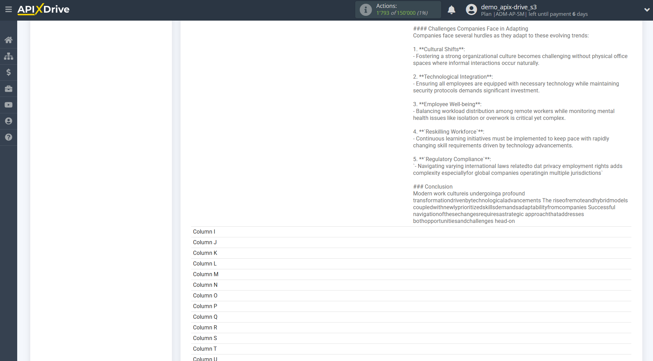Select the connections hierarchy icon in the sidebar

point(9,56)
